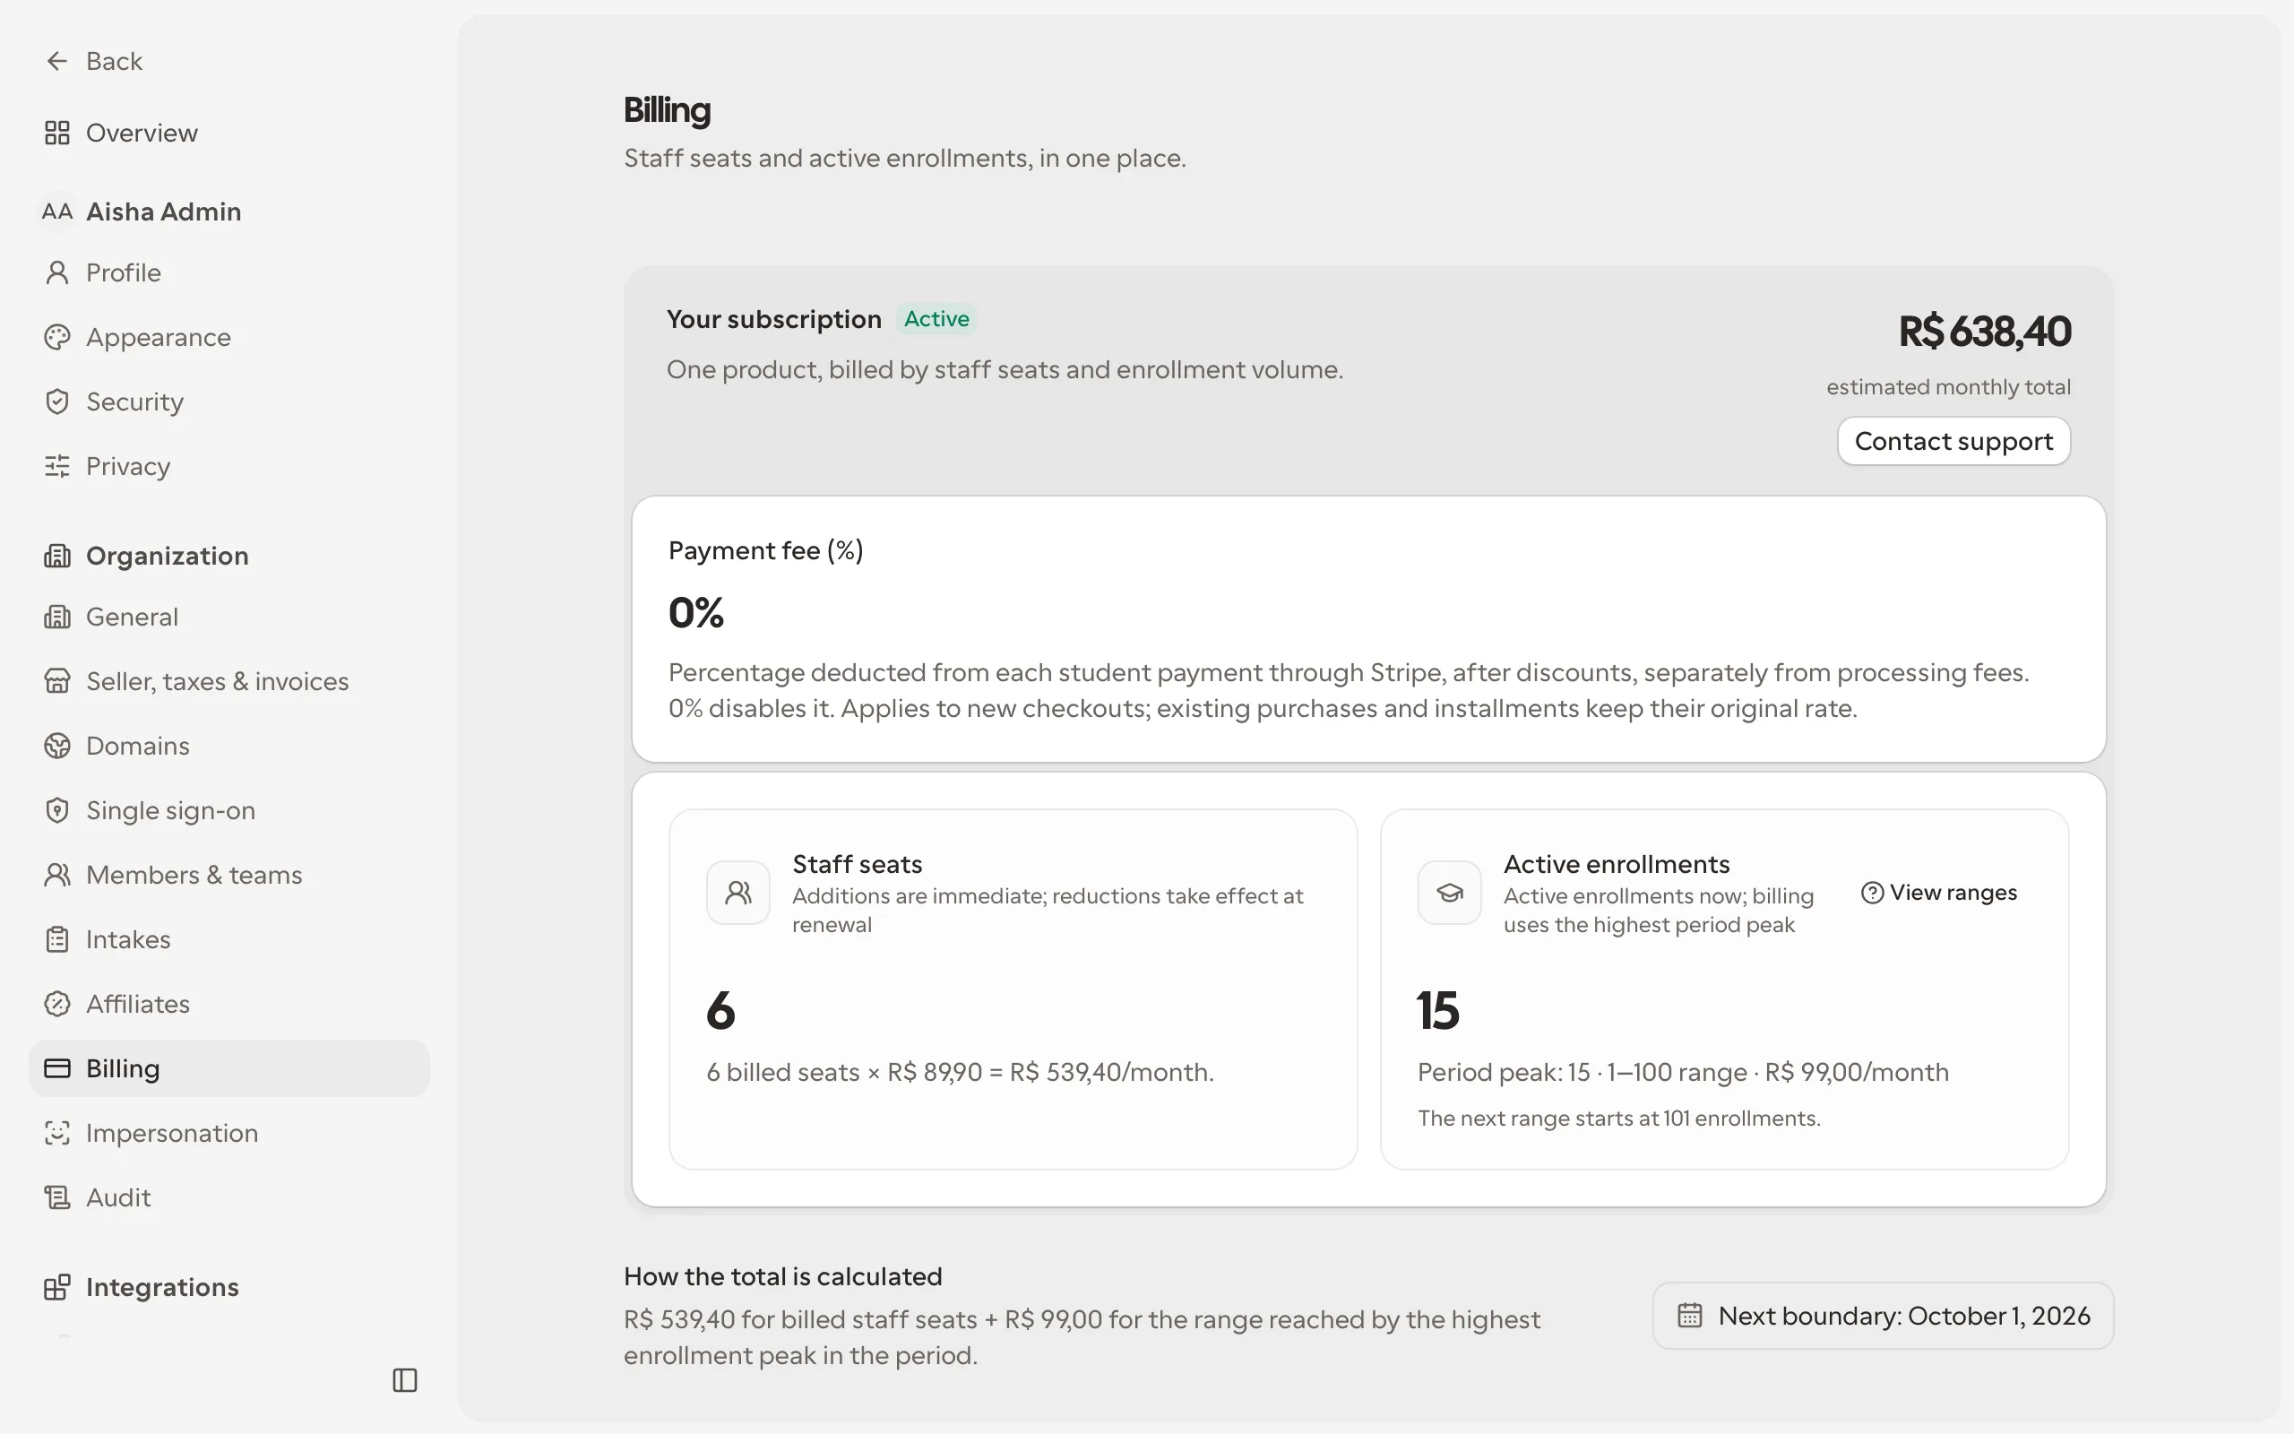Click the Staff seats people icon
Image resolution: width=2294 pixels, height=1434 pixels.
pyautogui.click(x=738, y=893)
